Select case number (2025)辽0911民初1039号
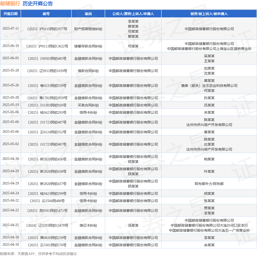This screenshot has width=257, height=256. click(47, 71)
